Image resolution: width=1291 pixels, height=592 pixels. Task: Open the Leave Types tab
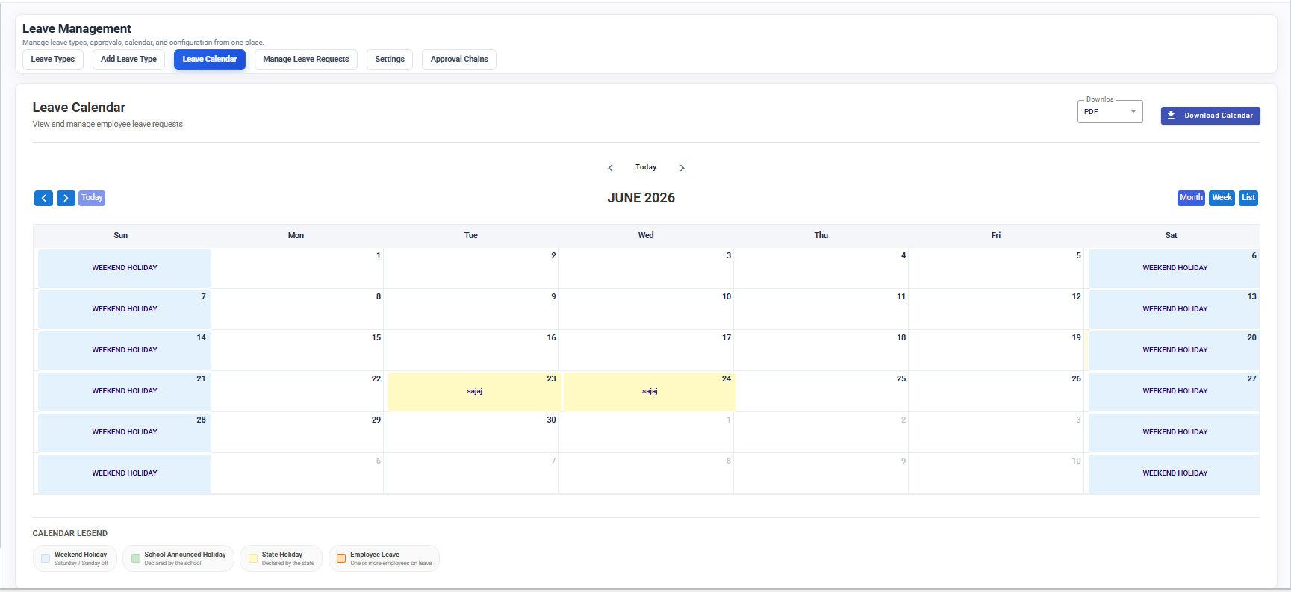pos(53,60)
